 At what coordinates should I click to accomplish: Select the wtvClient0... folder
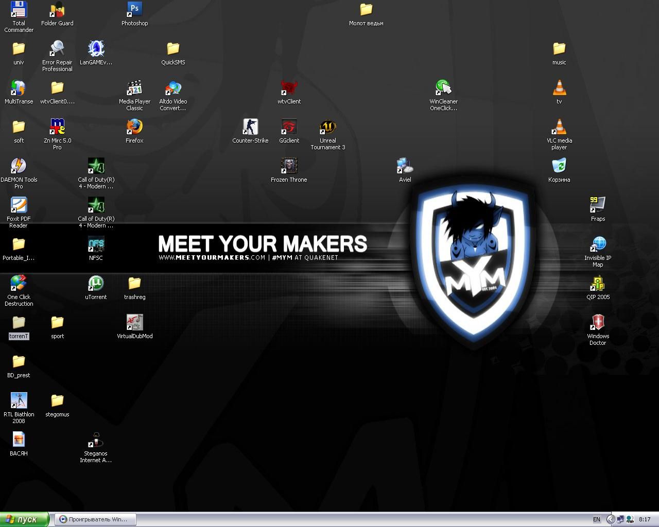tap(57, 87)
